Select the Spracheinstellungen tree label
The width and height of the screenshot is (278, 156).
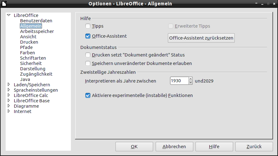(36, 90)
